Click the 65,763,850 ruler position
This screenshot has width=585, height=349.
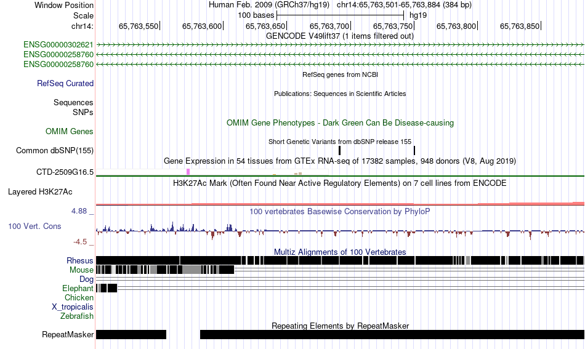pos(520,26)
